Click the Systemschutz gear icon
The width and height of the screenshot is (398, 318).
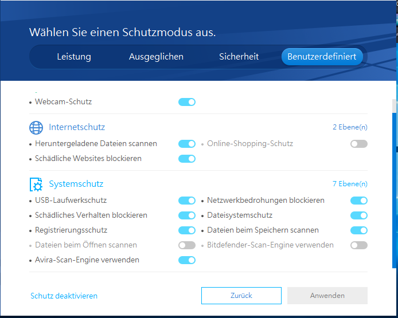click(36, 184)
